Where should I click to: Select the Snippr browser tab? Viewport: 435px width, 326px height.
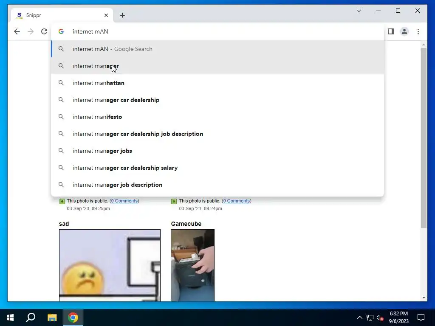62,15
